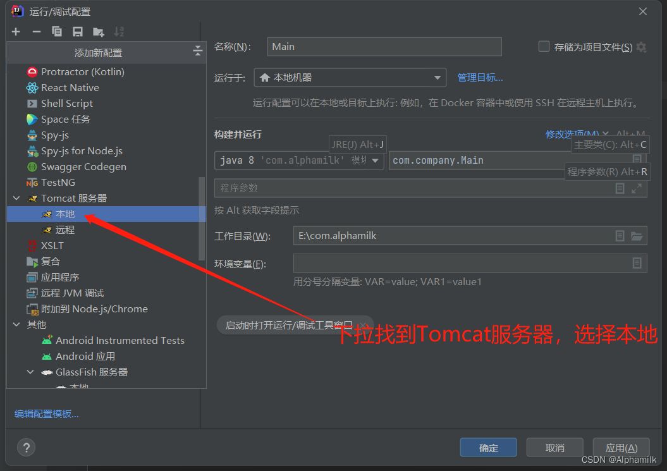Click the sort configurations alphabetically icon
667x471 pixels.
pyautogui.click(x=119, y=32)
